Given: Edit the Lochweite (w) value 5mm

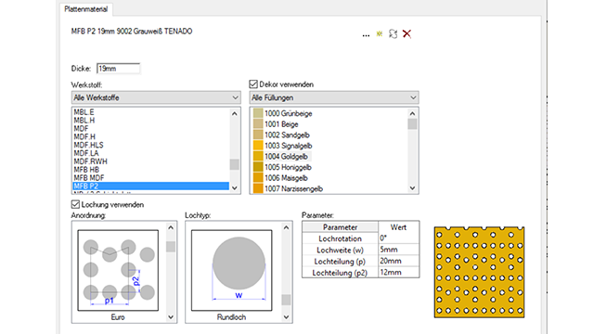Looking at the screenshot, I should [399, 250].
